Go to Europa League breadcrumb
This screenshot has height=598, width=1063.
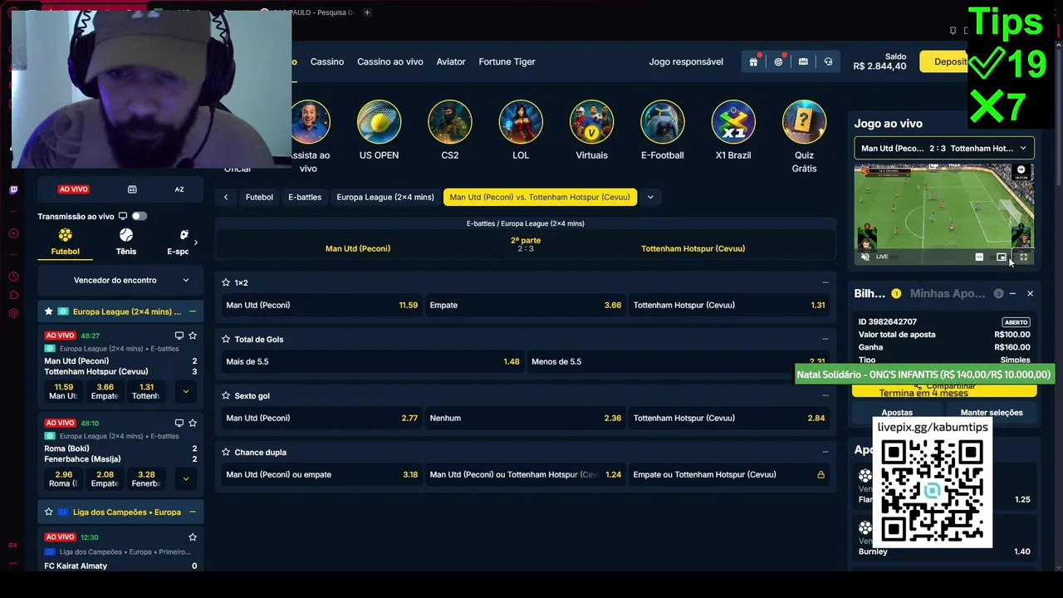(385, 197)
